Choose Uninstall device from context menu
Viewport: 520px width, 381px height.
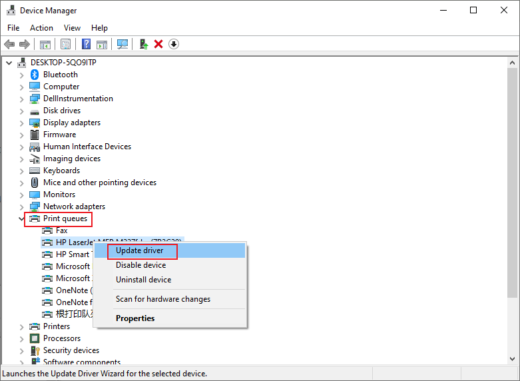[170, 280]
